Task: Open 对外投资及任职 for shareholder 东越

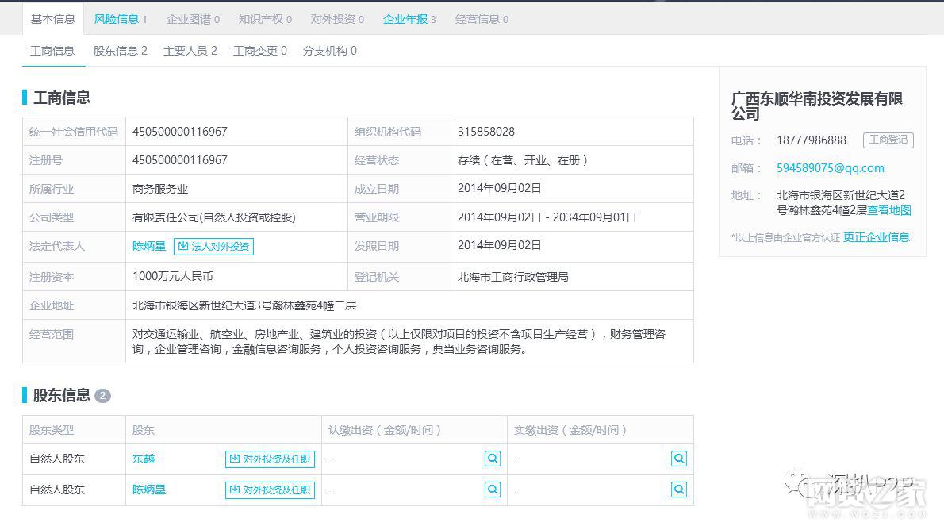Action: [270, 459]
